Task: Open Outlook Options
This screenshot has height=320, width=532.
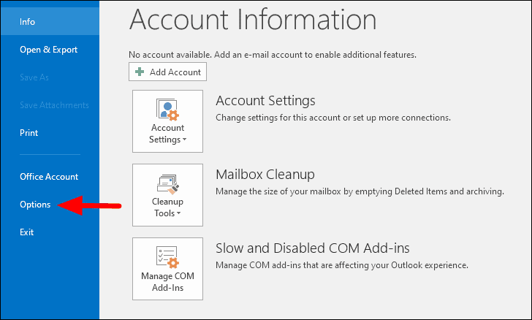Action: [x=35, y=205]
